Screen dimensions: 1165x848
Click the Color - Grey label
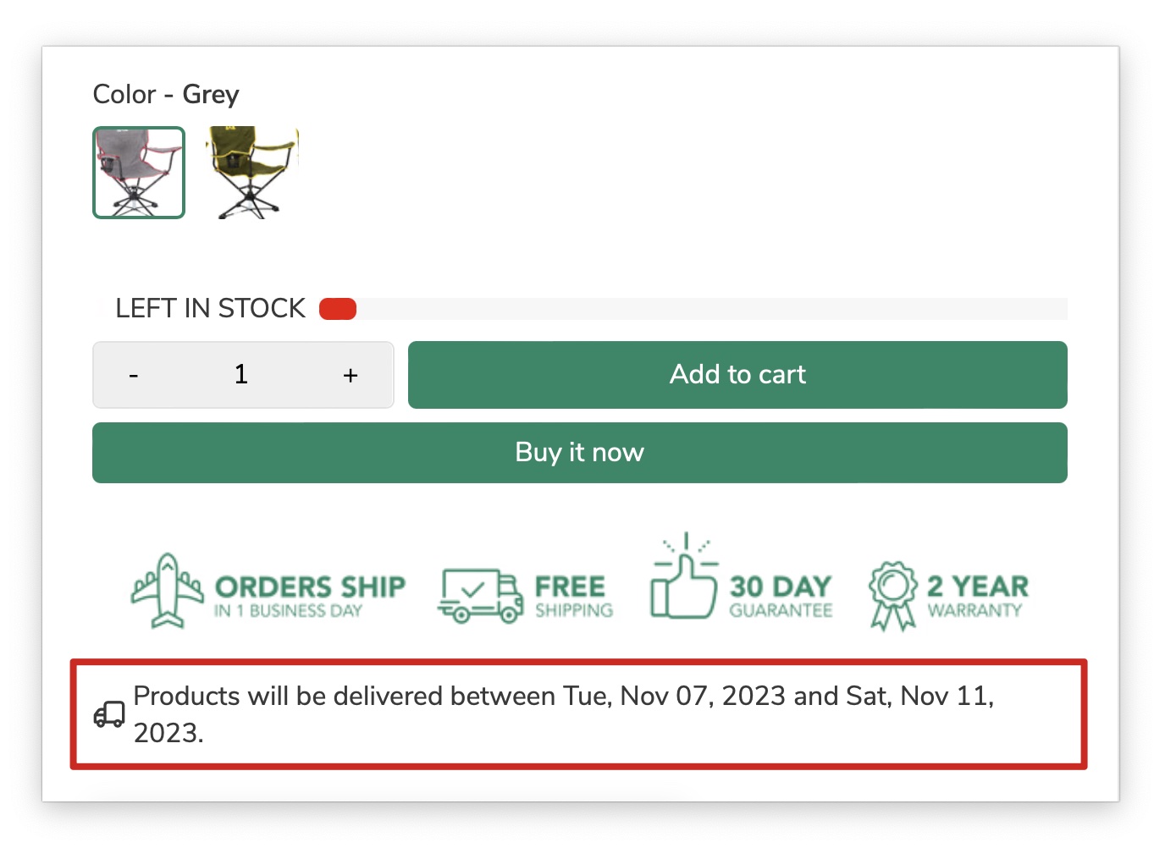(166, 94)
